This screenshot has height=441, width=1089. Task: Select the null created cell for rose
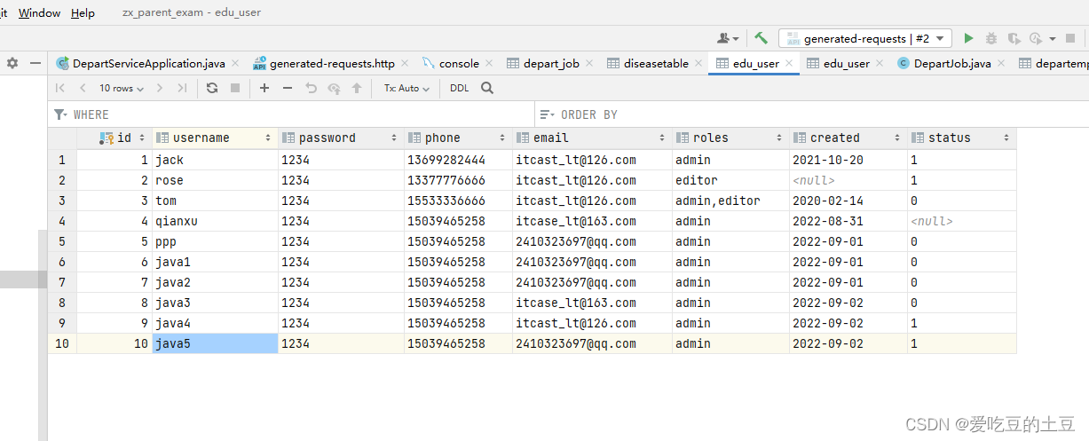click(848, 180)
